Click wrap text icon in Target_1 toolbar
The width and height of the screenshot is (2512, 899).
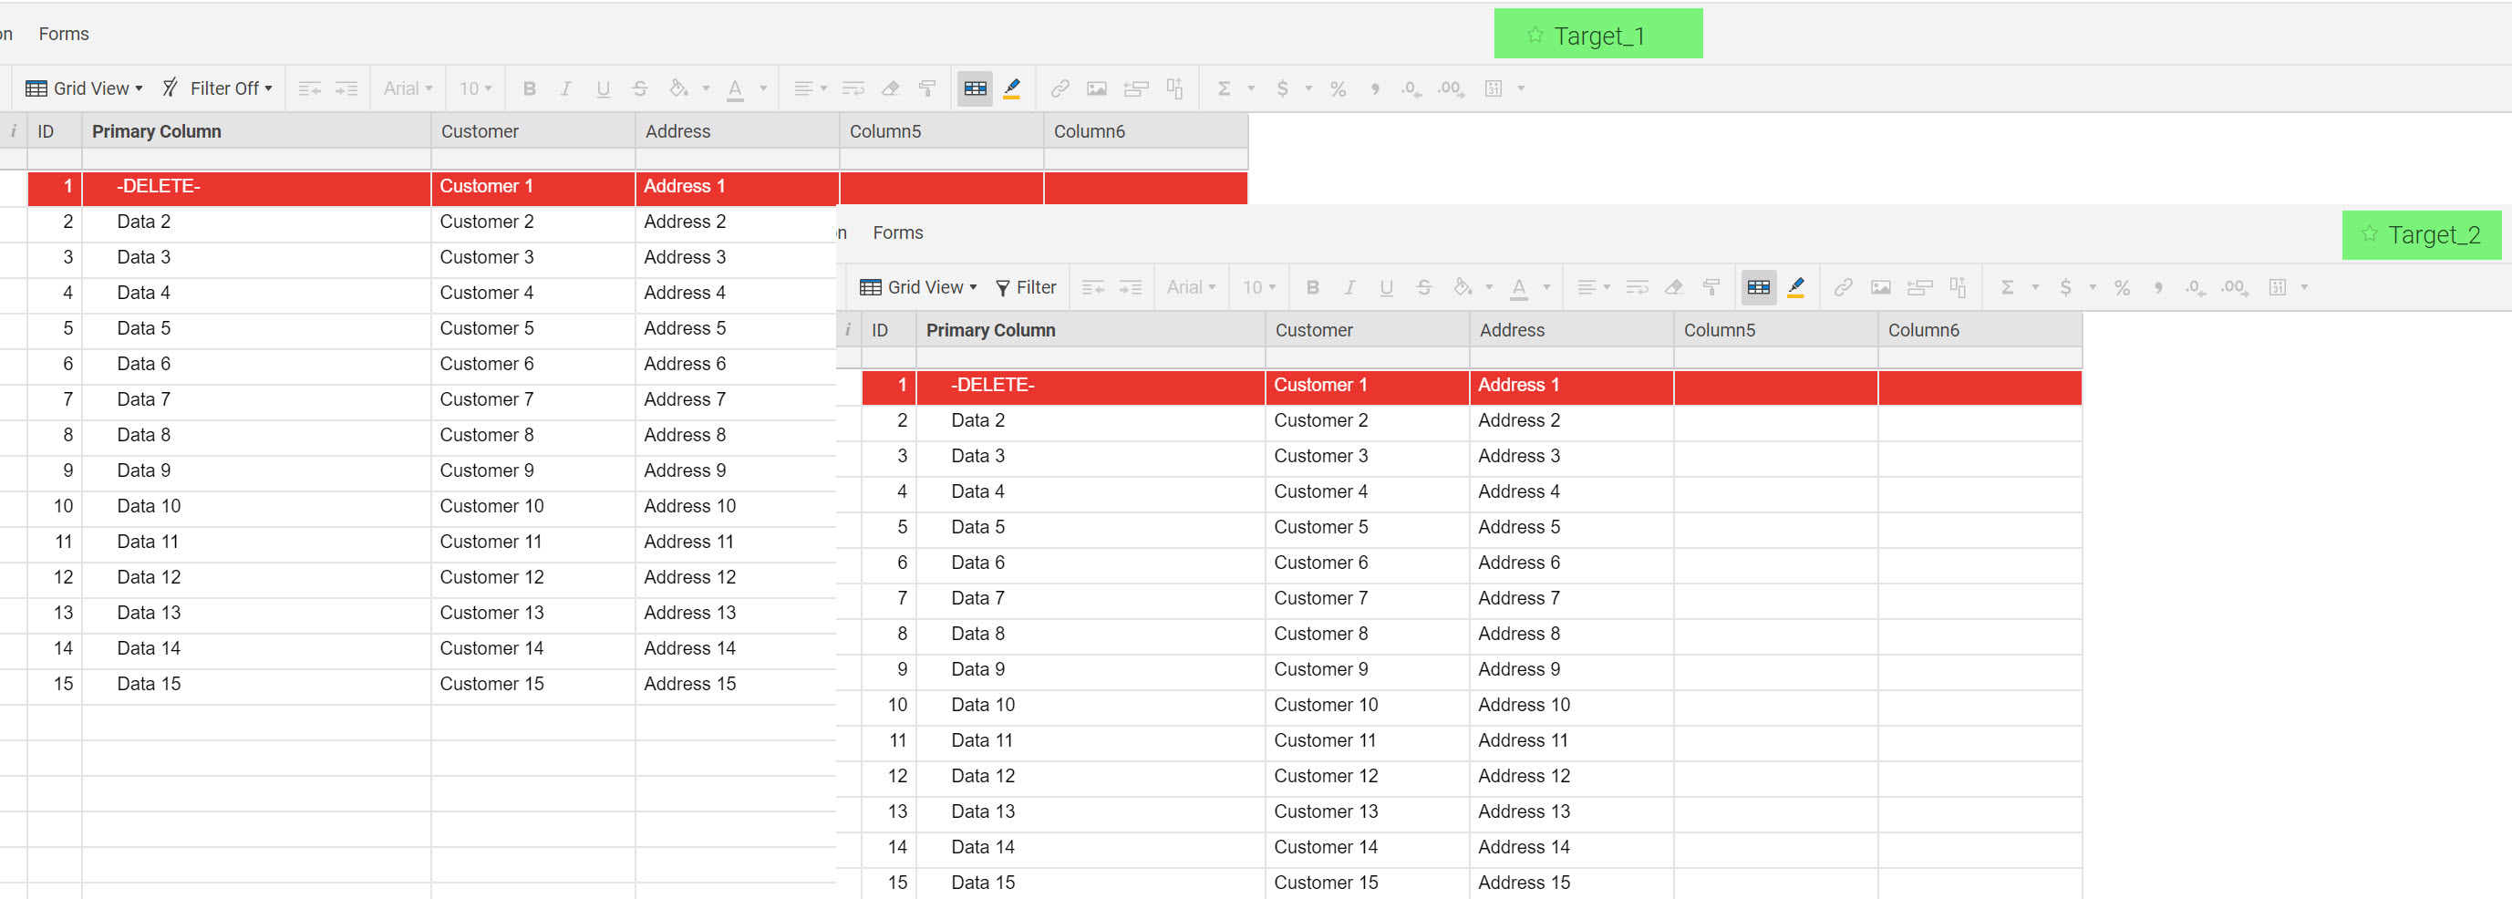853,88
